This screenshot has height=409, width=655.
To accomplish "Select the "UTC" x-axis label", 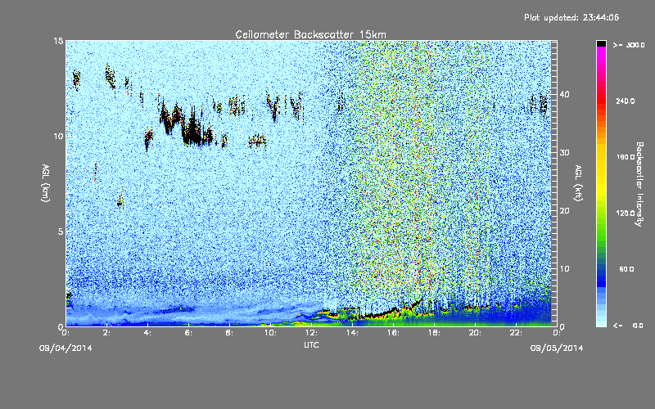I will (311, 344).
